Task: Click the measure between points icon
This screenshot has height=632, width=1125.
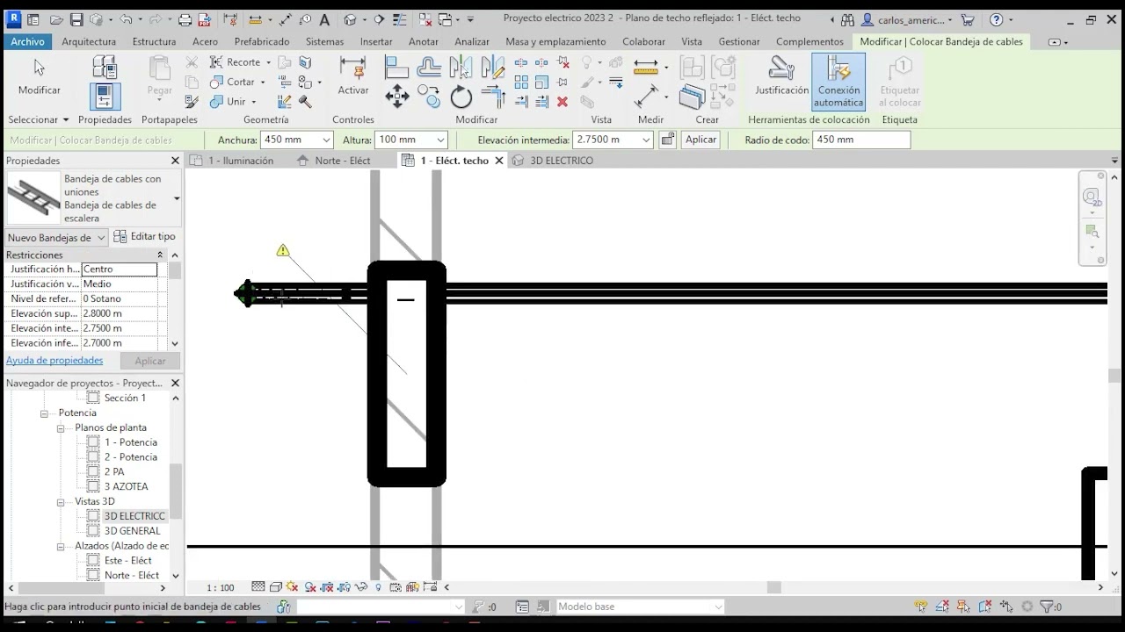Action: point(647,95)
